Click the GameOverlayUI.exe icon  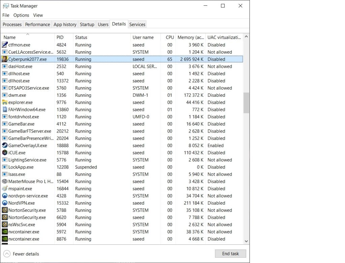pos(4,145)
